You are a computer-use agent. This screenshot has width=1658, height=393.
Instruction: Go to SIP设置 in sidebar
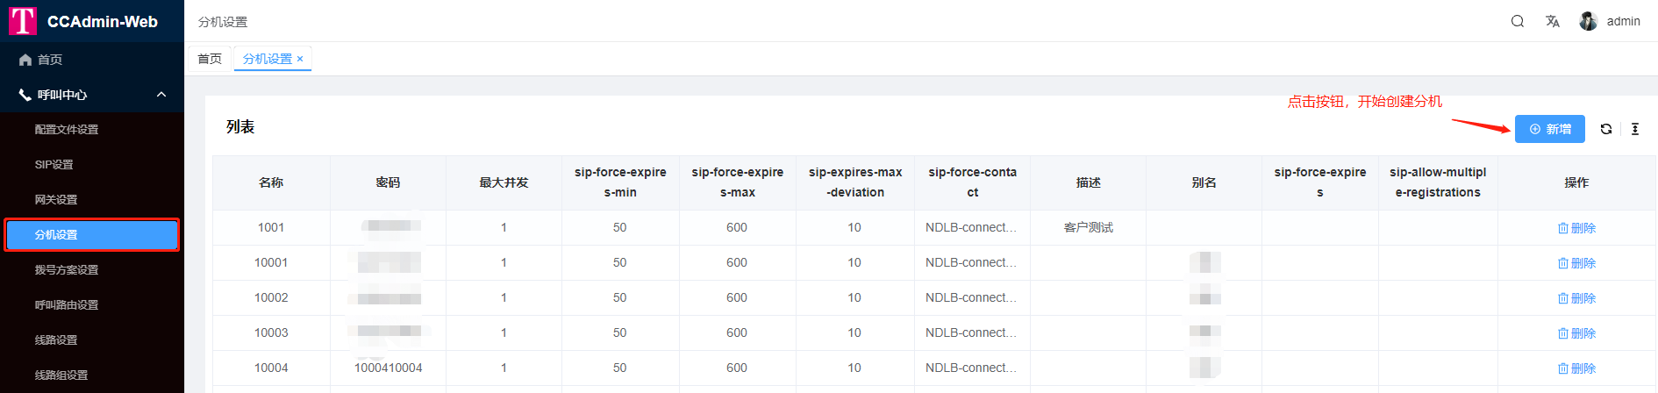click(54, 165)
